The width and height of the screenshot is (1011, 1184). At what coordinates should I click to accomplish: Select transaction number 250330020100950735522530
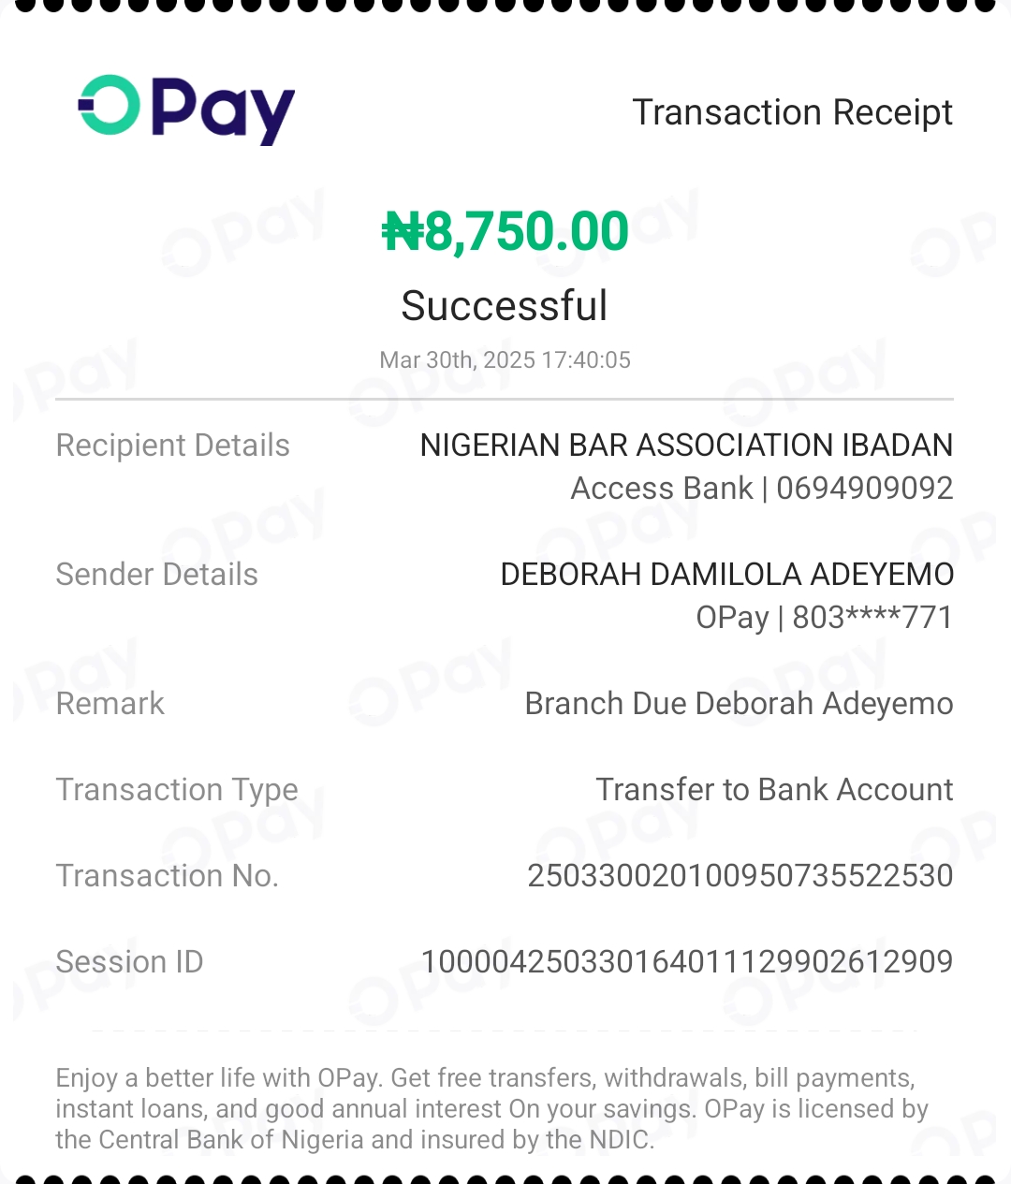[x=740, y=876]
